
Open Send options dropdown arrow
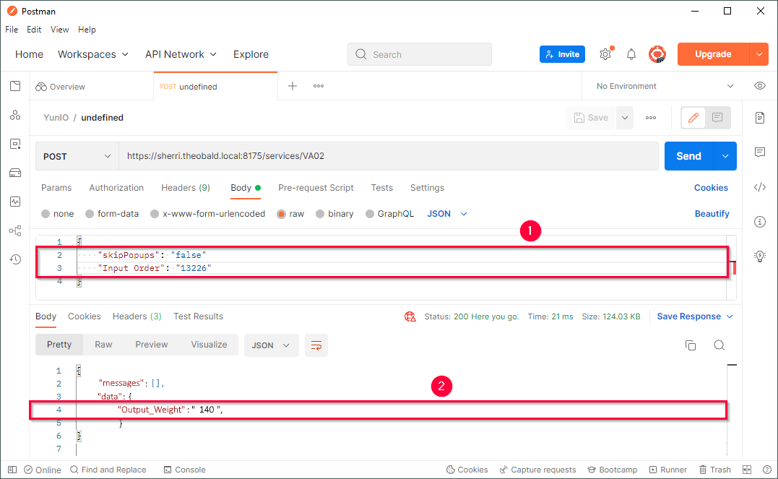point(725,156)
